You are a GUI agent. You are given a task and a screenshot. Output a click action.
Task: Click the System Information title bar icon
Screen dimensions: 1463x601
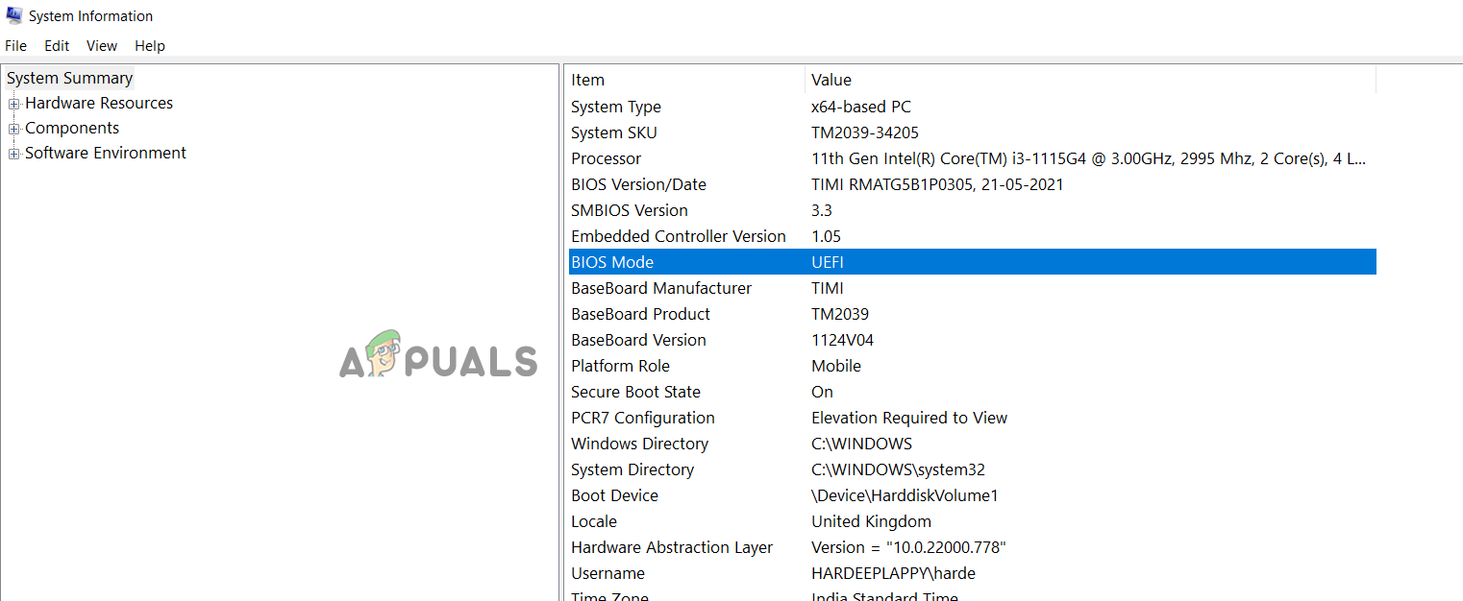point(14,15)
